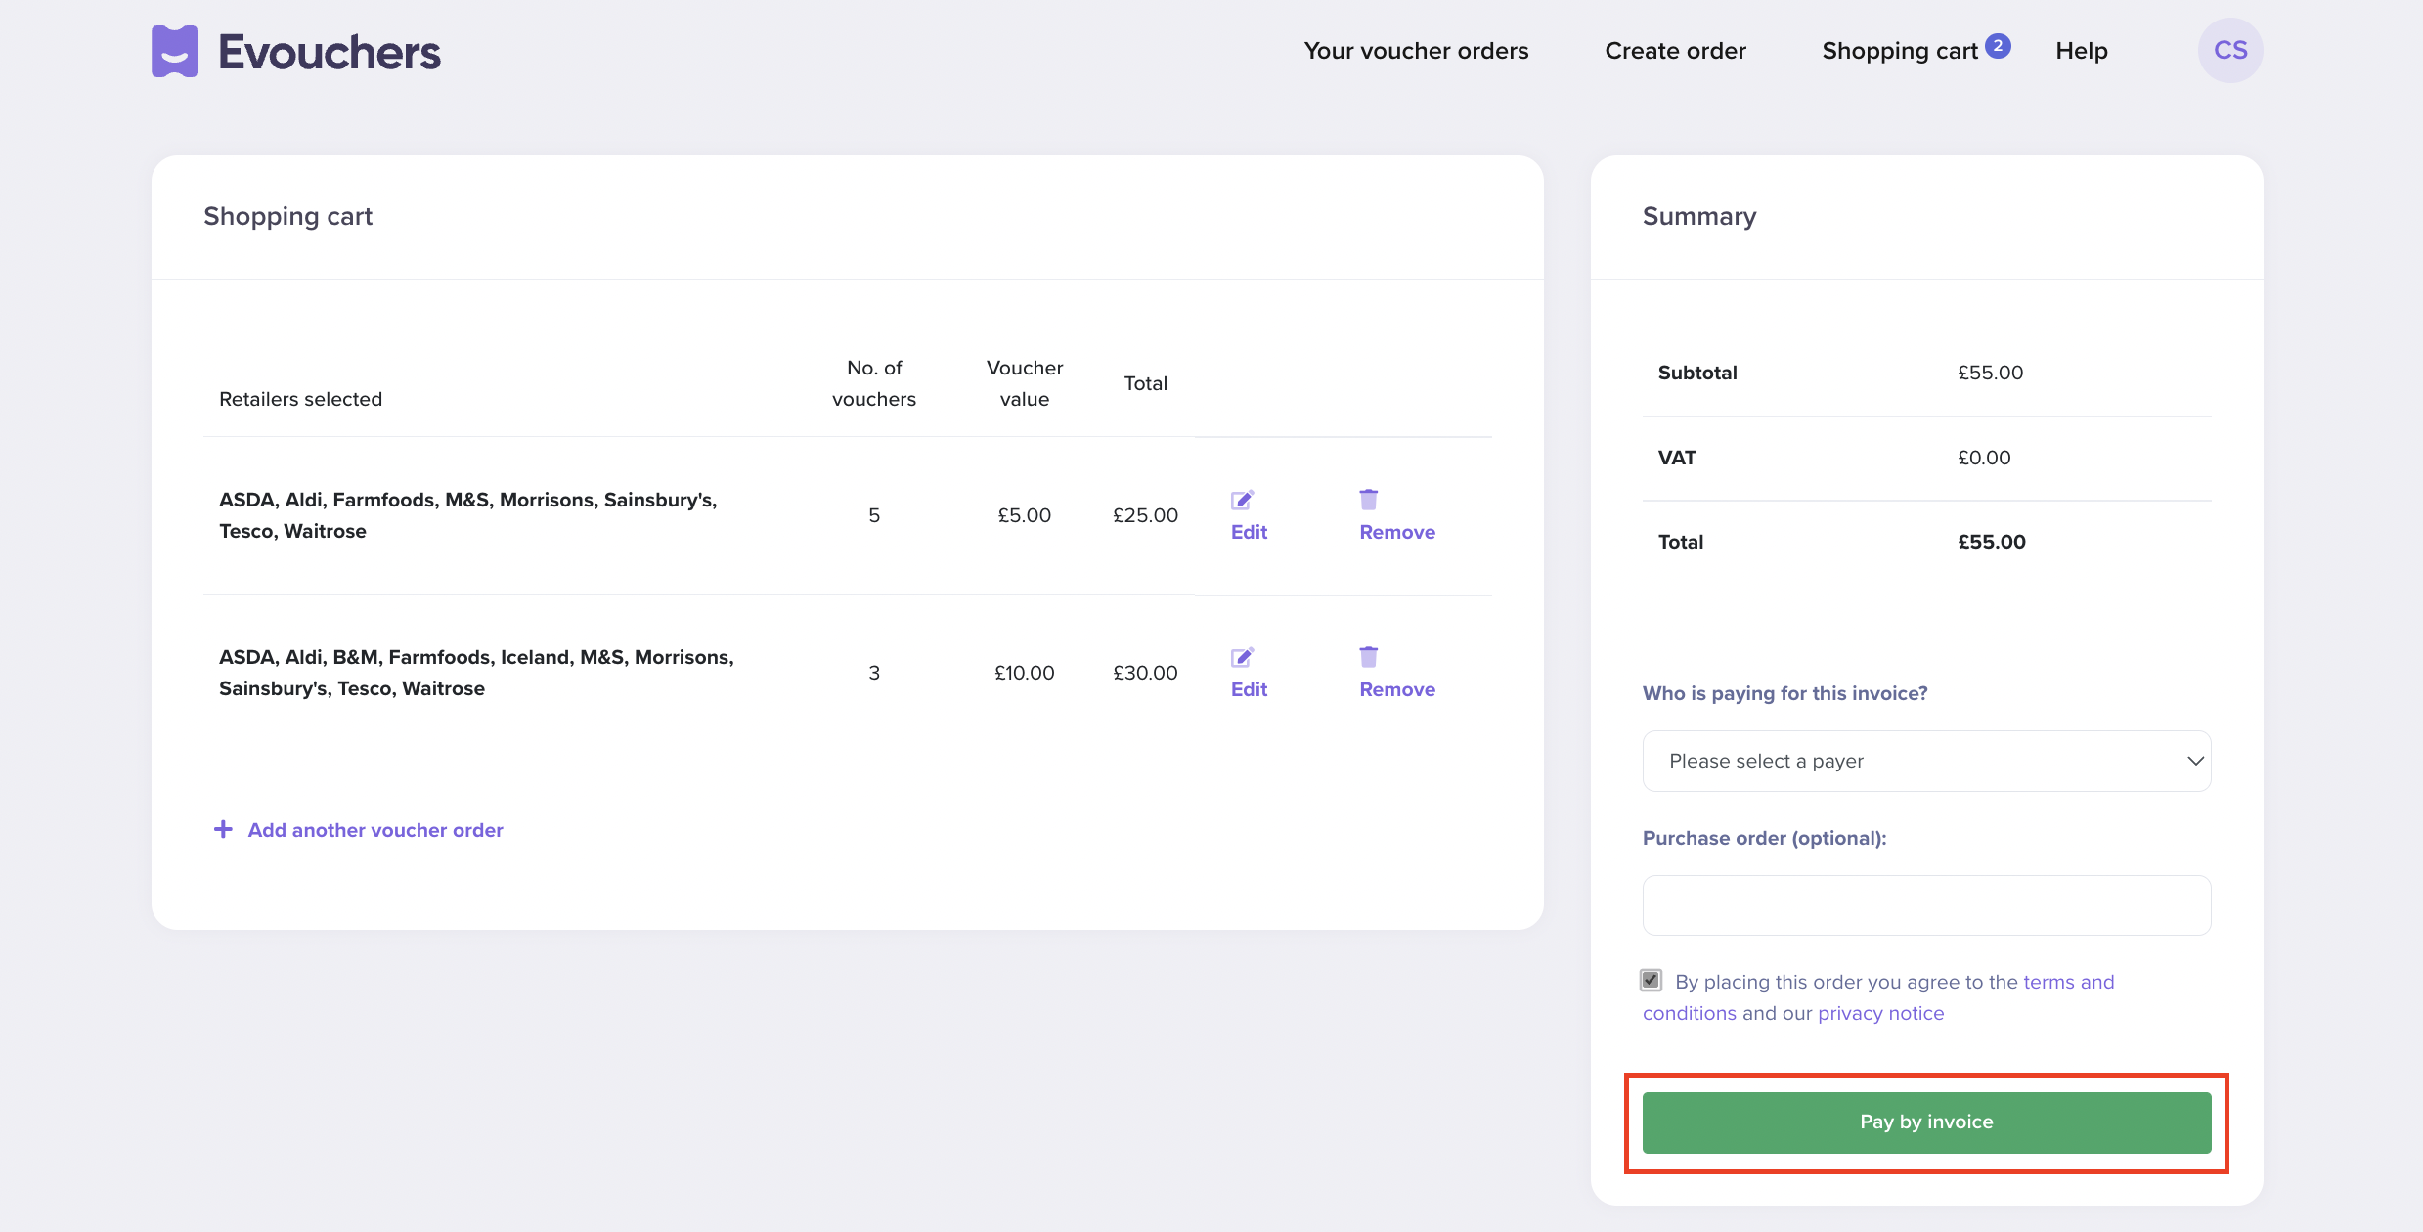The height and width of the screenshot is (1232, 2423).
Task: Toggle the terms and conditions agreement checkbox
Action: [x=1652, y=980]
